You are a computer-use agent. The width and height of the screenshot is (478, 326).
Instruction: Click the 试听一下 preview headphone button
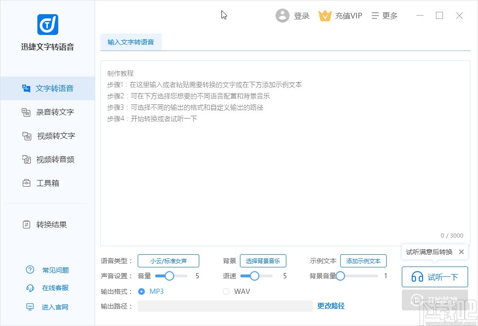[434, 277]
